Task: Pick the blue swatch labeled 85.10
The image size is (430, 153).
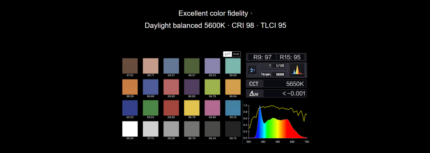Action: point(233,108)
